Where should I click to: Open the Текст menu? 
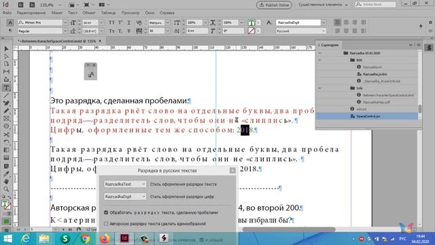[73, 13]
